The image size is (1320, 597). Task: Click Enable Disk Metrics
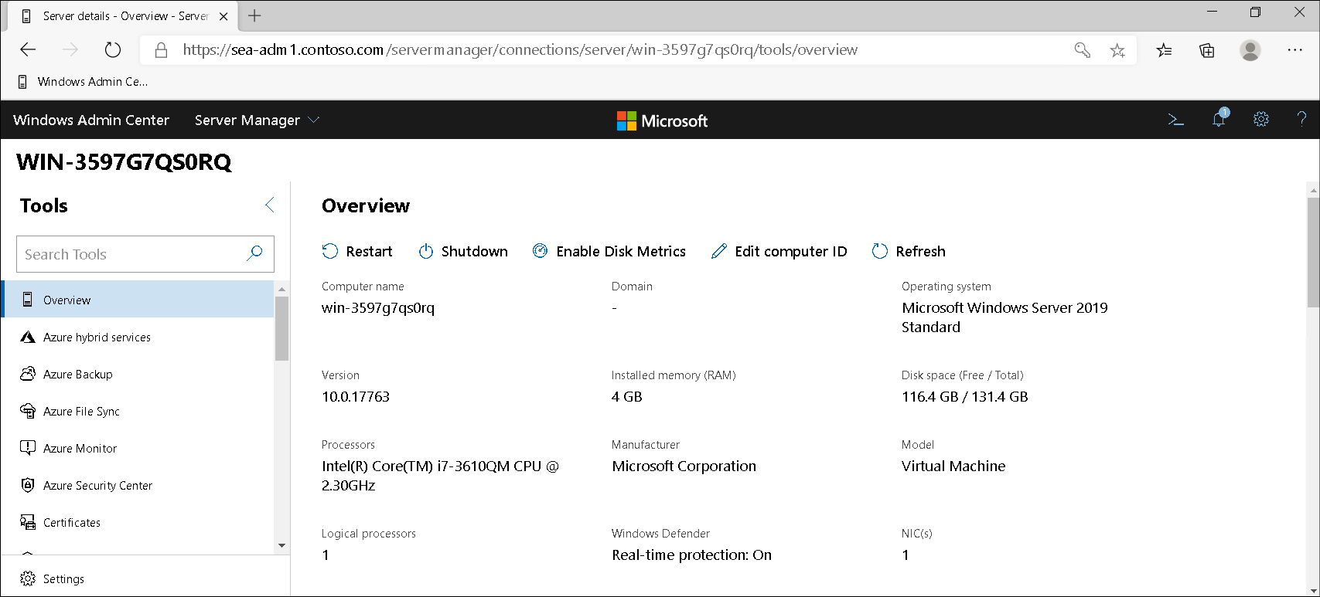pyautogui.click(x=609, y=251)
